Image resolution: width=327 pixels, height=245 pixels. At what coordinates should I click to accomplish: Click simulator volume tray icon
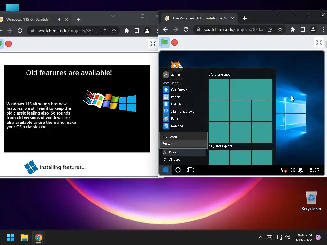coord(292,170)
